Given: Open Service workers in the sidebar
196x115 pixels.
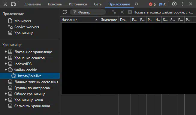Looking at the screenshot, I should pos(27,27).
